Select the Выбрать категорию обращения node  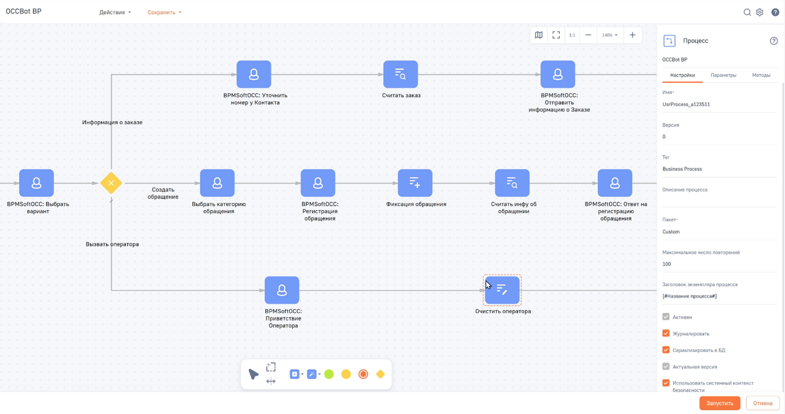point(217,183)
